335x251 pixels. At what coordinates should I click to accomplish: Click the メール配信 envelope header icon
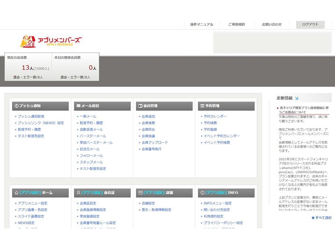tap(78, 106)
